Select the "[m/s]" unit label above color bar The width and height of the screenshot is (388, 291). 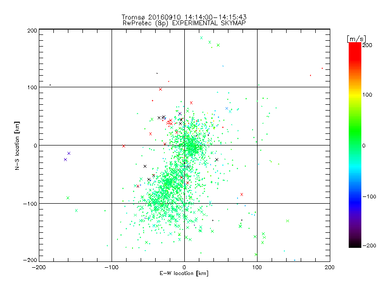click(x=356, y=39)
